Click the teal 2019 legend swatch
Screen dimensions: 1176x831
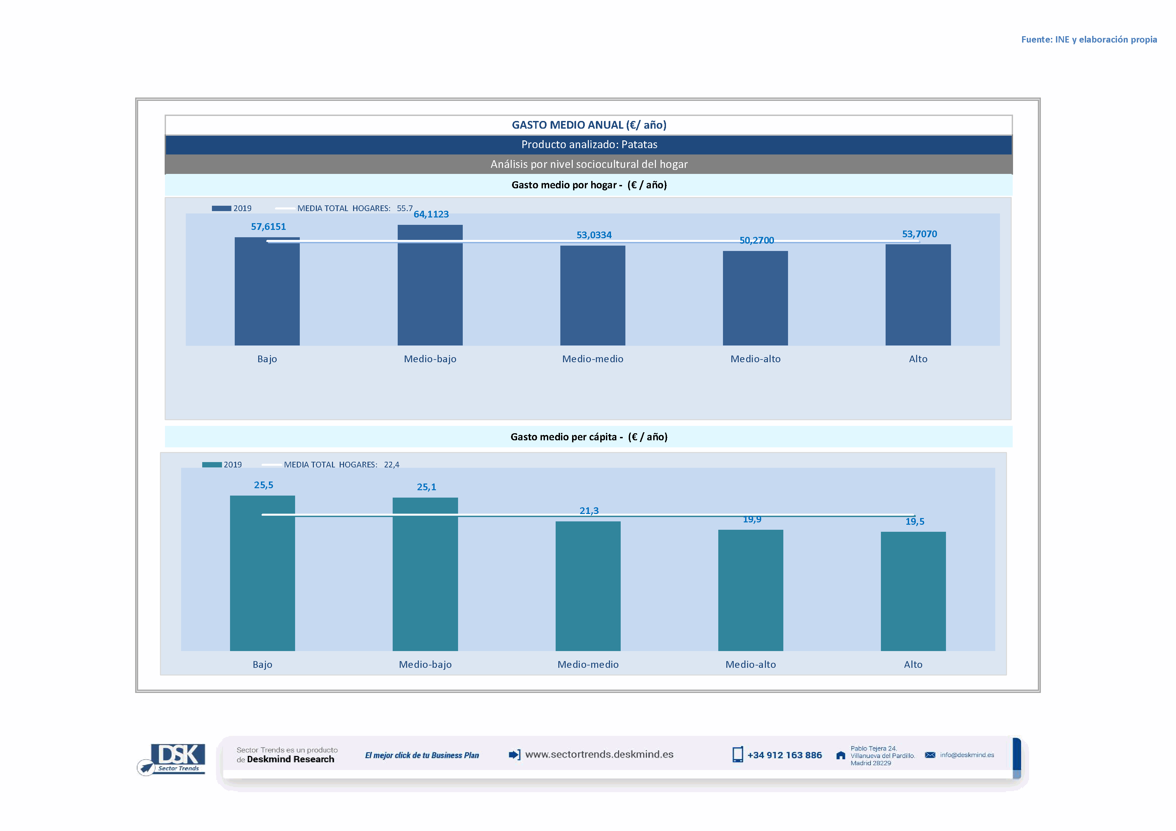click(x=212, y=465)
